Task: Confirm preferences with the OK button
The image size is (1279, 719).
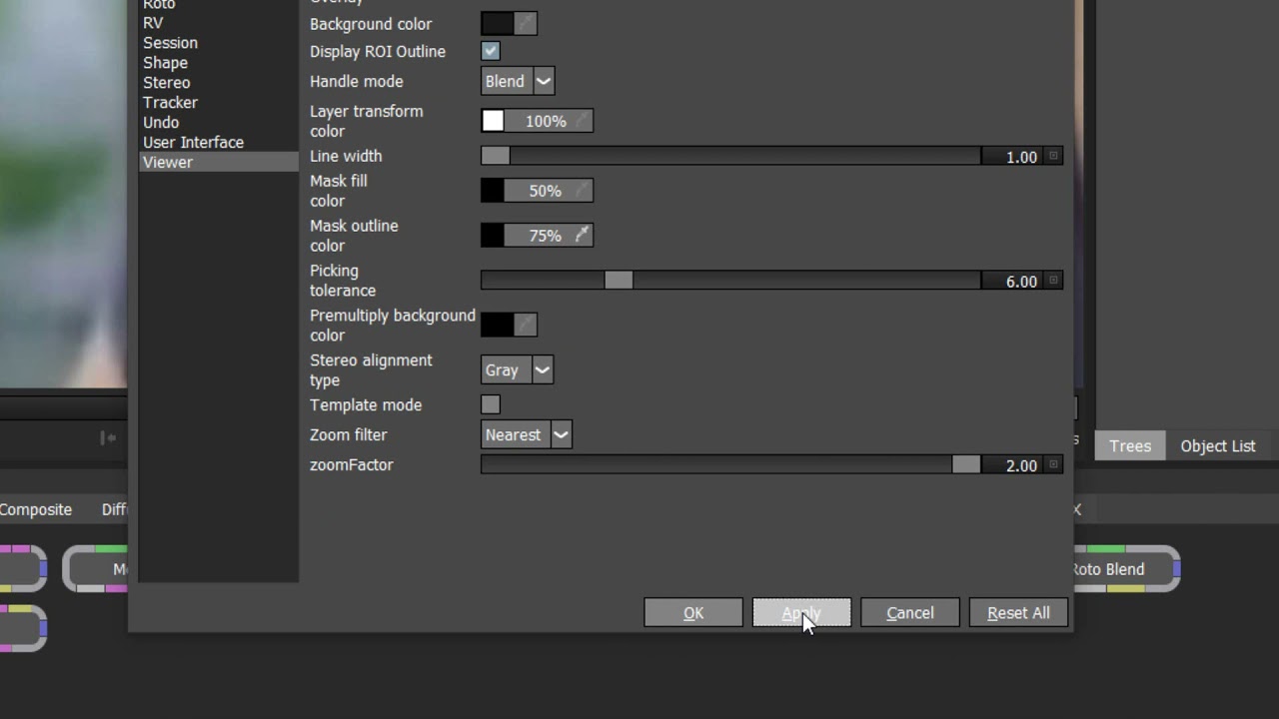Action: [x=693, y=612]
